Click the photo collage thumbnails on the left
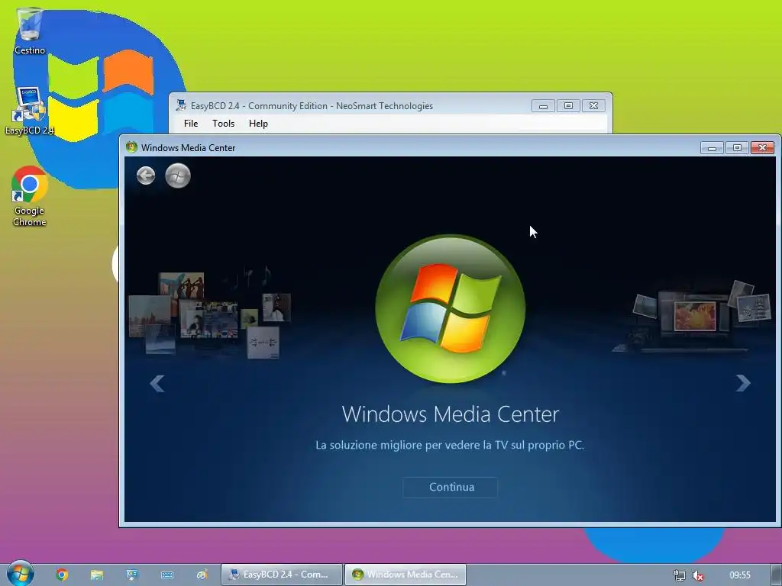 (x=209, y=314)
